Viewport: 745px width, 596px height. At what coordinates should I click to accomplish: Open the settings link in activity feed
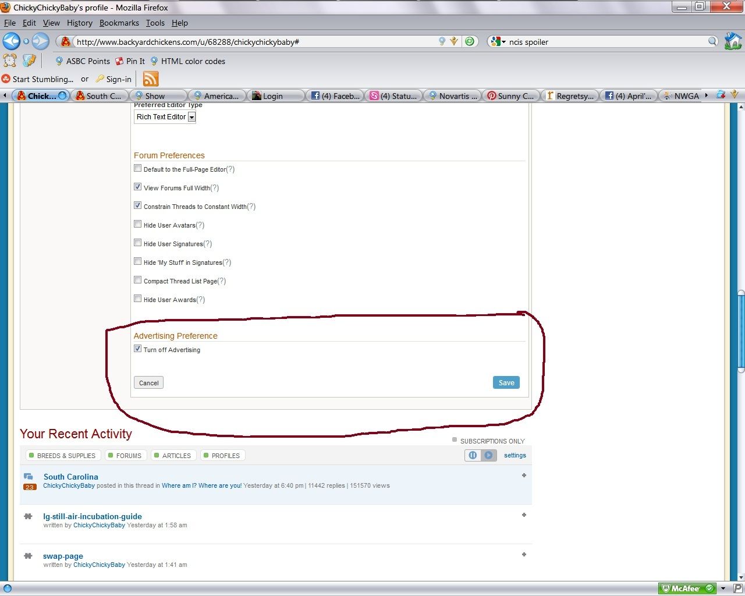coord(515,456)
